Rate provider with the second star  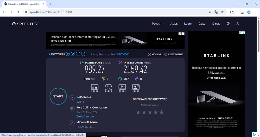[144, 113]
